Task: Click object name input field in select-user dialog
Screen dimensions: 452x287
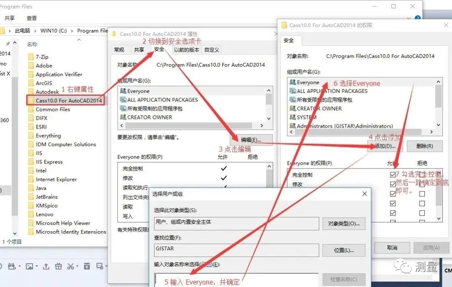Action: pyautogui.click(x=236, y=280)
